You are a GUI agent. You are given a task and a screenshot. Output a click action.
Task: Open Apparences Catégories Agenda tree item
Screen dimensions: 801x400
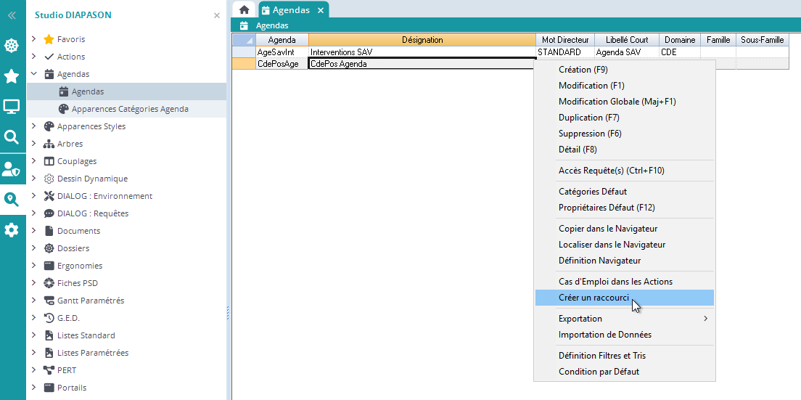pos(130,109)
